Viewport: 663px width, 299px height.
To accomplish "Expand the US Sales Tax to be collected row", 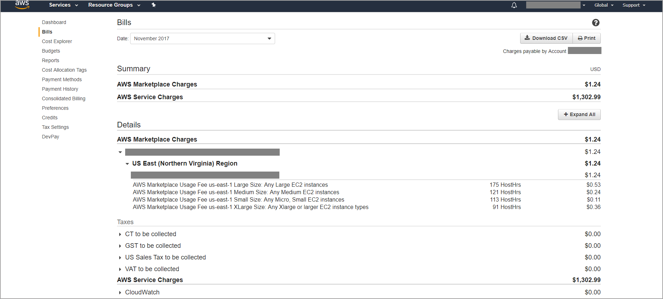I will [x=120, y=258].
